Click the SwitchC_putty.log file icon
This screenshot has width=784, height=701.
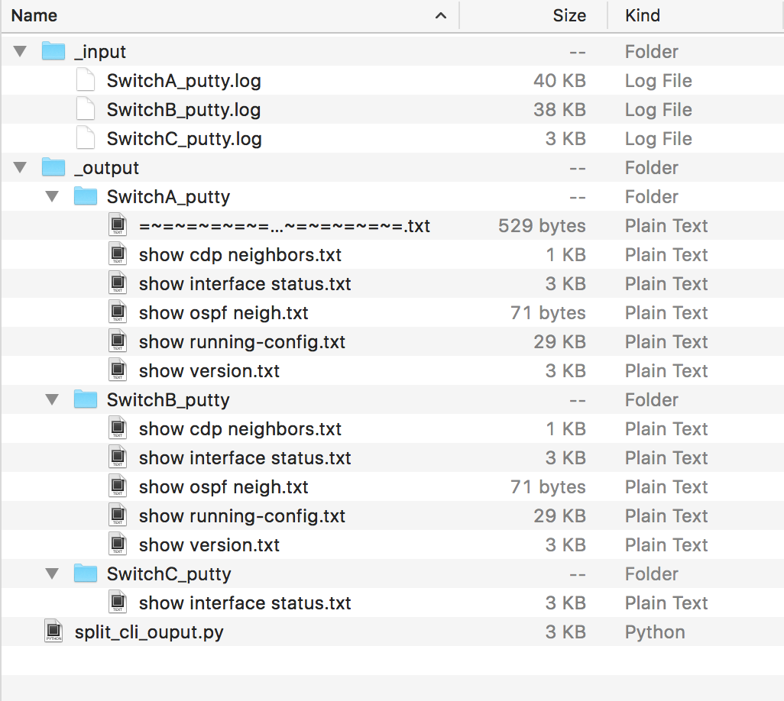coord(86,138)
